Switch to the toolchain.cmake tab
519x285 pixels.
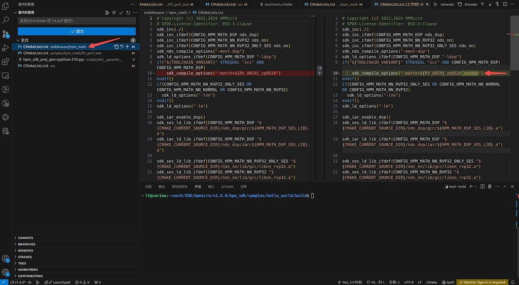(278, 4)
